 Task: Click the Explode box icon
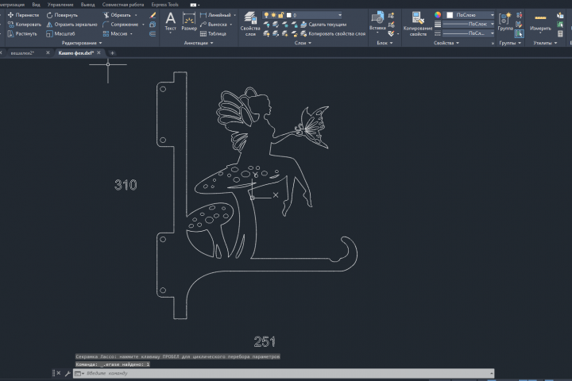pos(153,25)
